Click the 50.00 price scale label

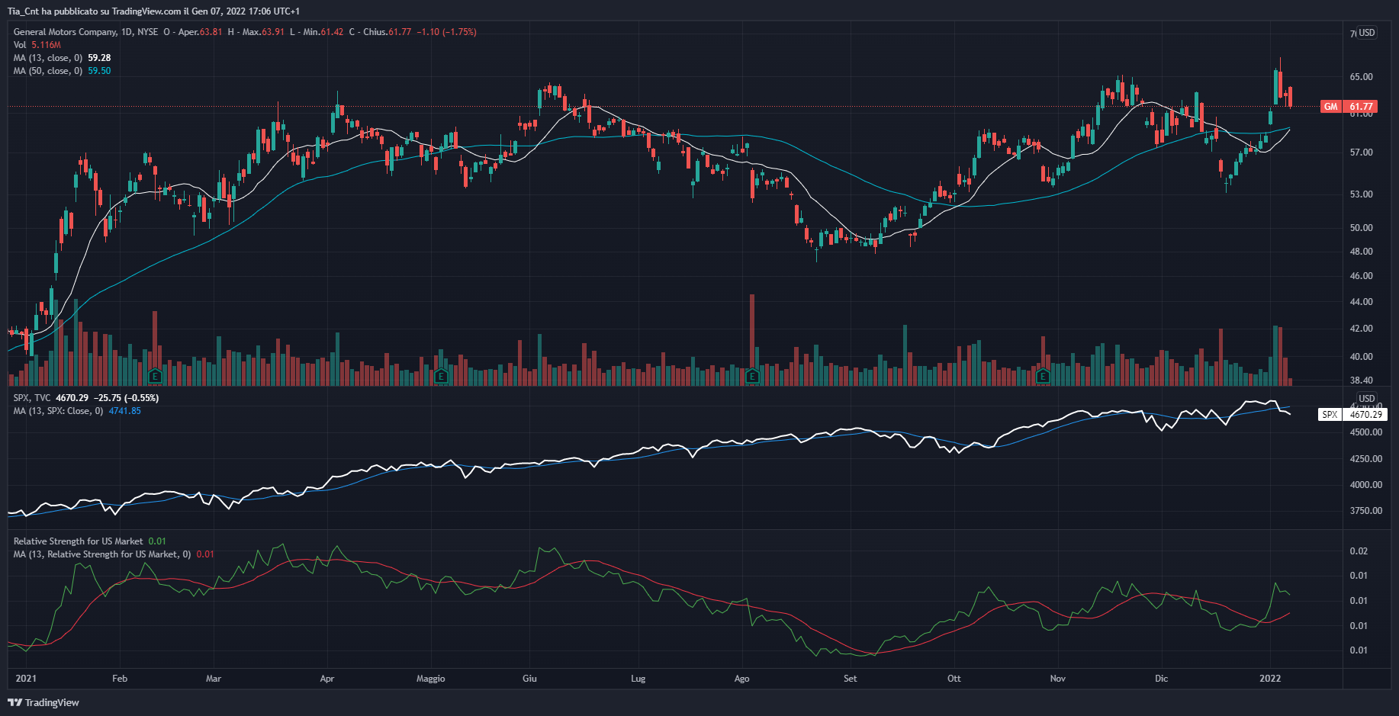1361,228
